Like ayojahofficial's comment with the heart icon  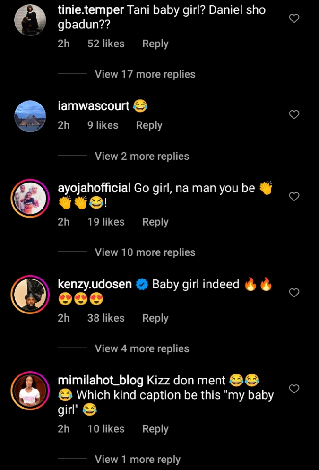294,197
